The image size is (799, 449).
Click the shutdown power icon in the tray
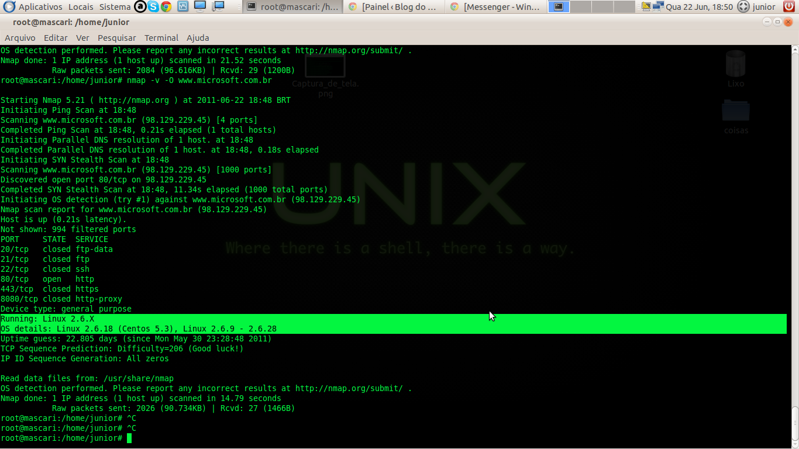pos(788,6)
